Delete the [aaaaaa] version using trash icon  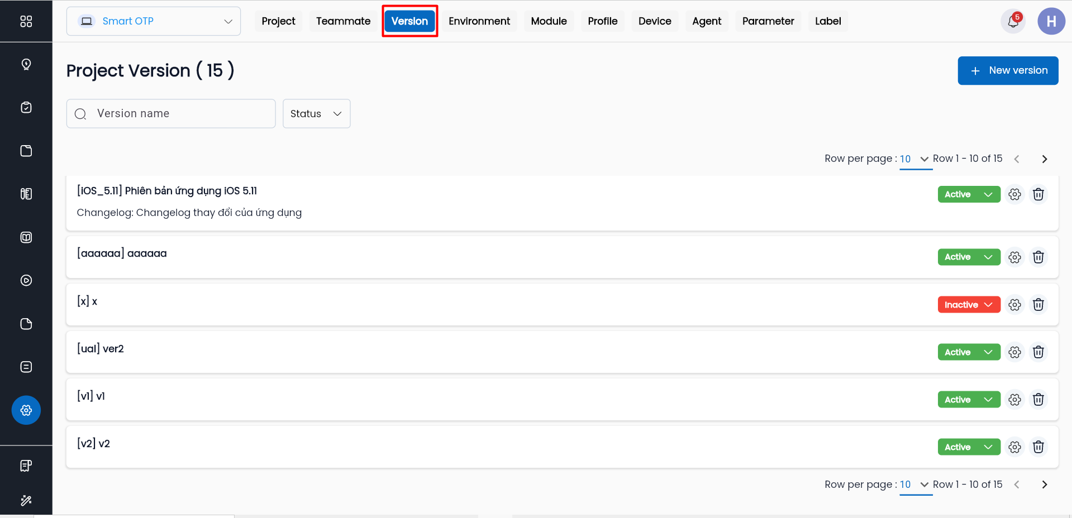[x=1038, y=257]
